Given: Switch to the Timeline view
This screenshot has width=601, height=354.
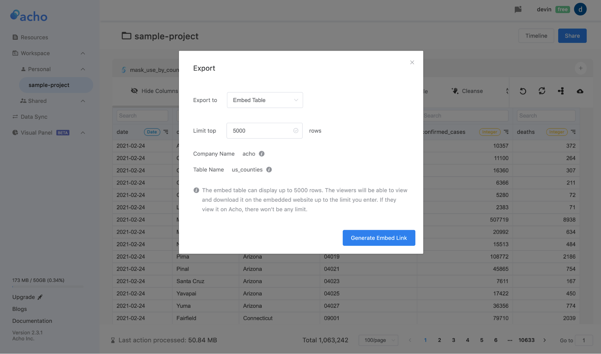Looking at the screenshot, I should click(536, 36).
